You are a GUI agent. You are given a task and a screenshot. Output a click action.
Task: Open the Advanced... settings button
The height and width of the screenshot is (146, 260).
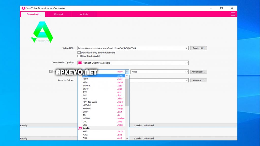pyautogui.click(x=199, y=72)
